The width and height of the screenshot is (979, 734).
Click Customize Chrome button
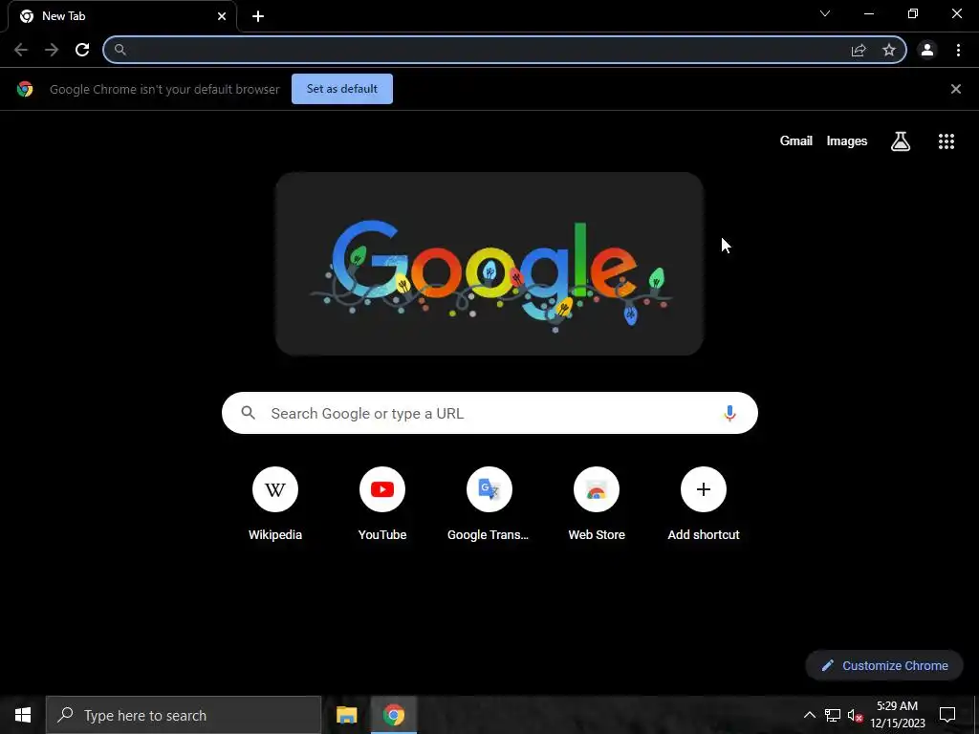tap(884, 665)
